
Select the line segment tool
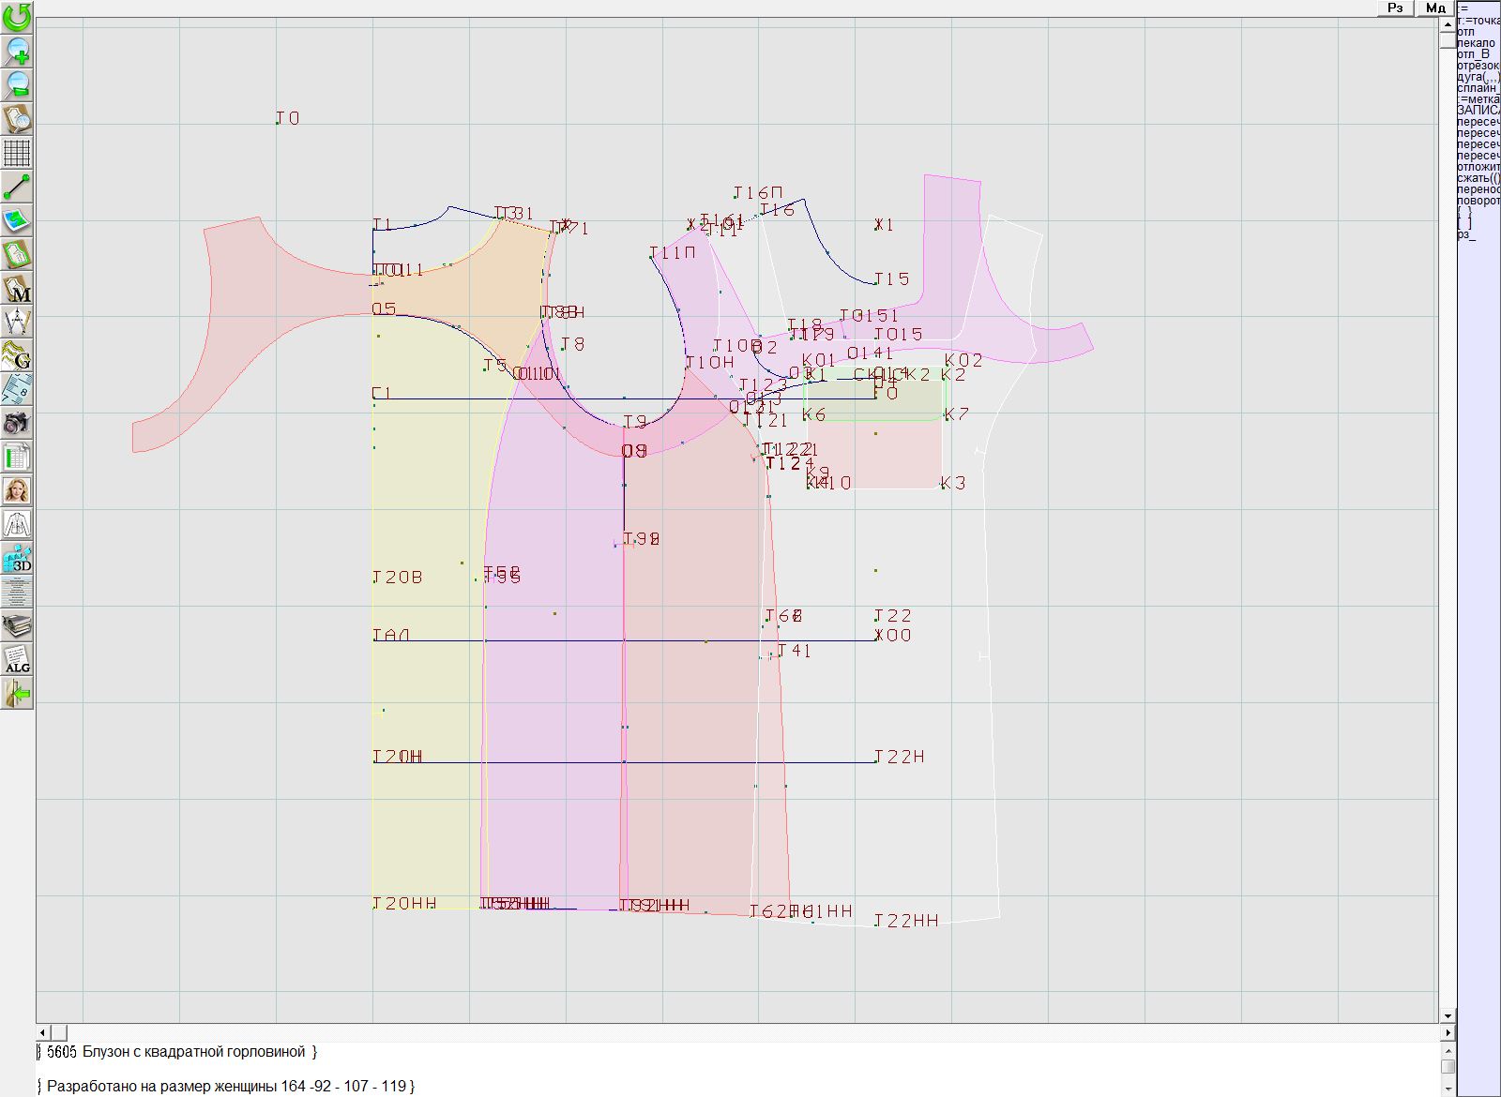(x=17, y=187)
